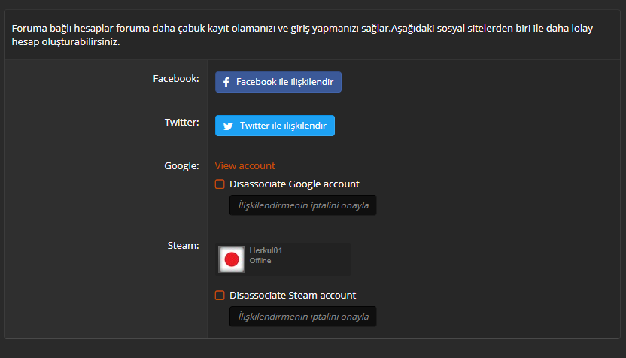Click the Herkul01 Steam username
This screenshot has height=358, width=626.
click(266, 250)
